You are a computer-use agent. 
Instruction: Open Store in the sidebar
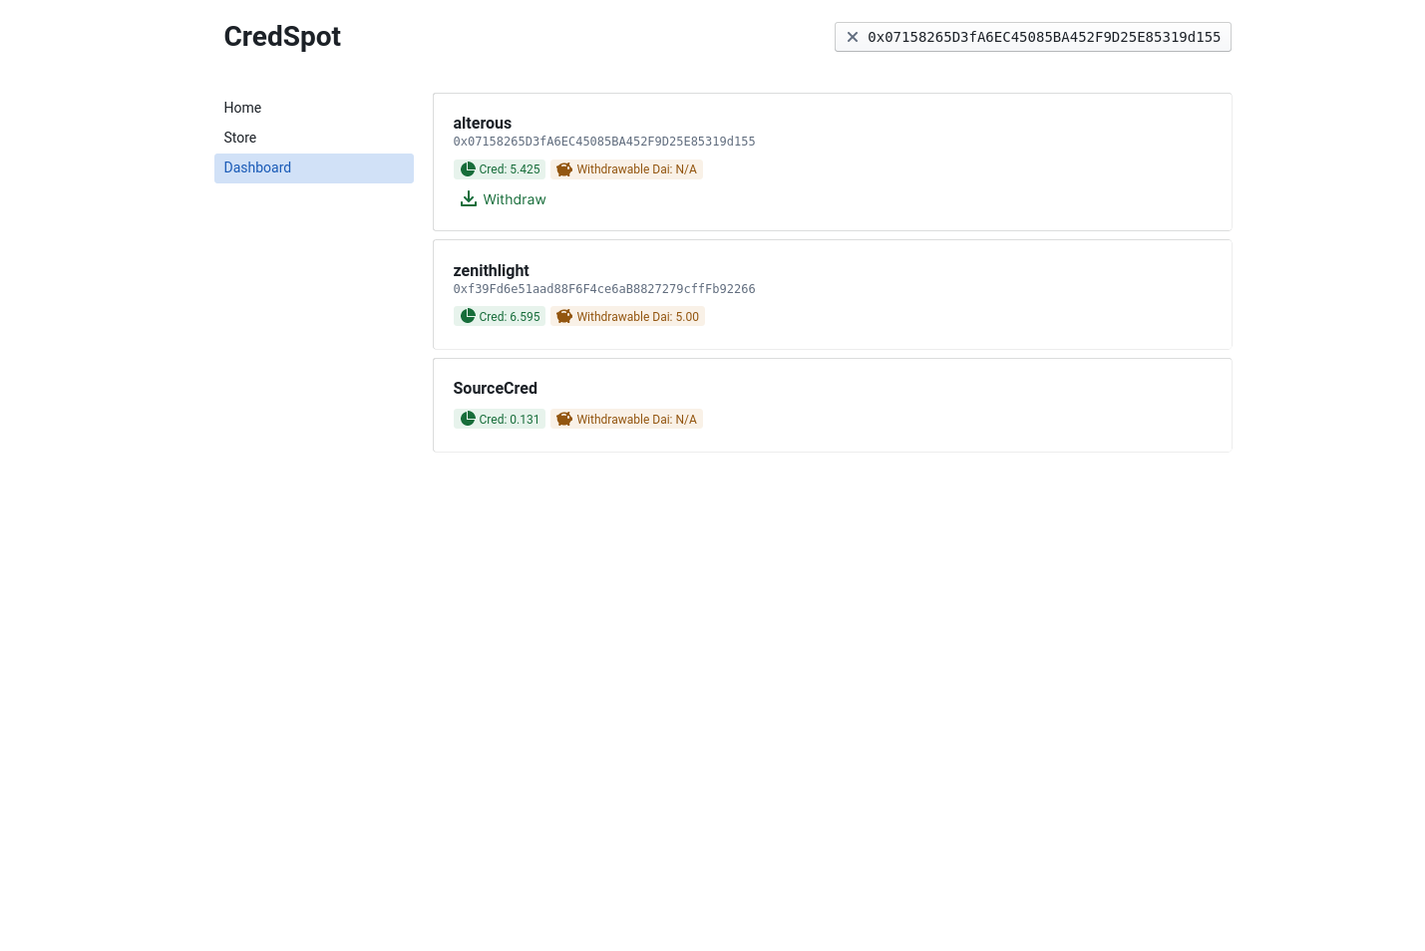click(314, 138)
